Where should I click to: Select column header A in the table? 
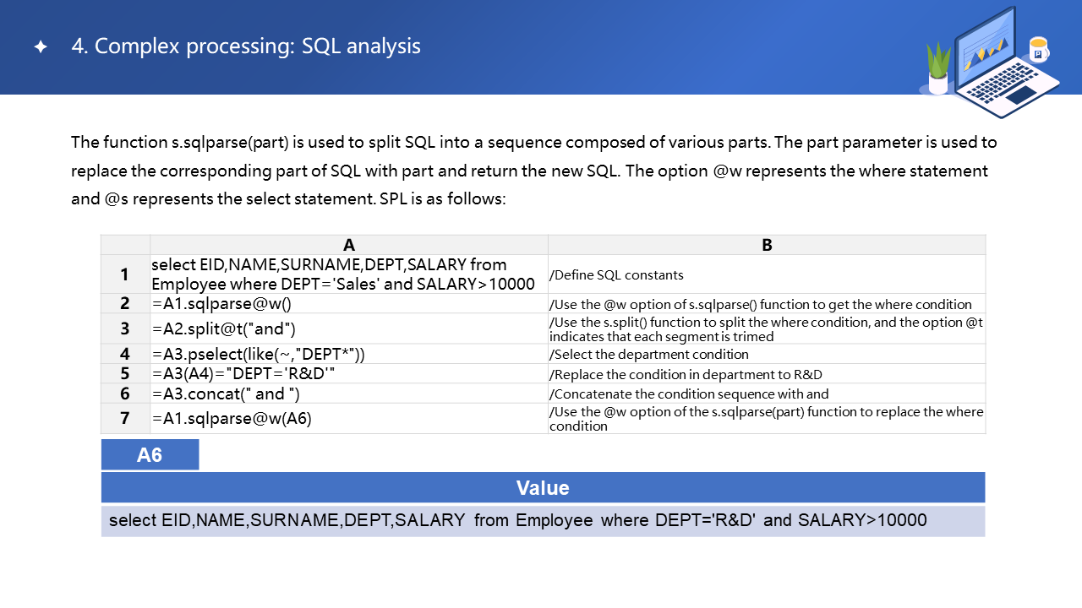349,245
